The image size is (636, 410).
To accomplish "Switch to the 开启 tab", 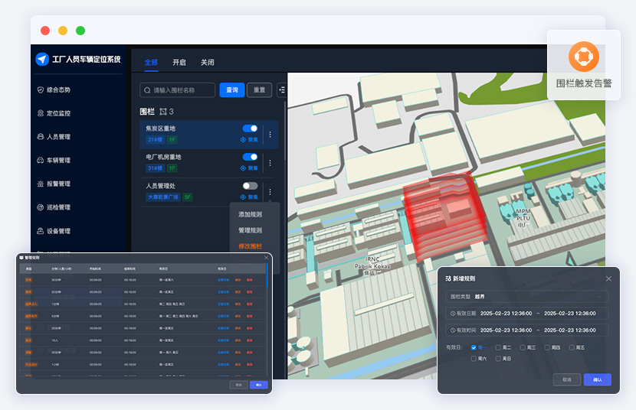I will [x=179, y=62].
